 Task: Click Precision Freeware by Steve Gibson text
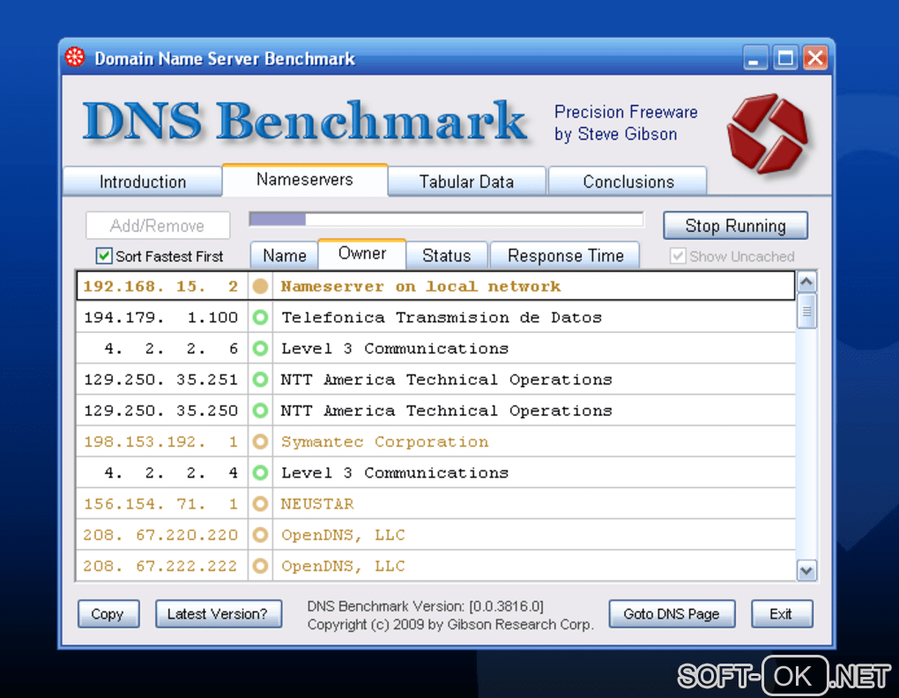click(x=626, y=123)
